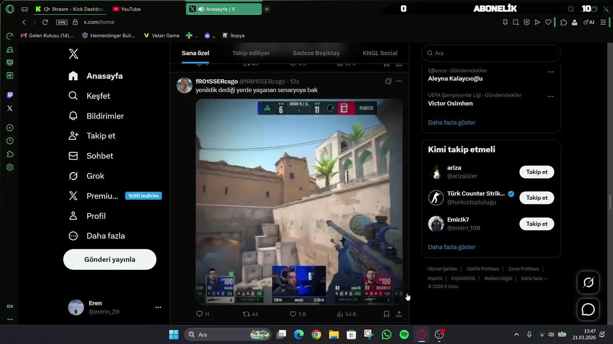Open Grok from the left navigation
The image size is (613, 344).
87,176
